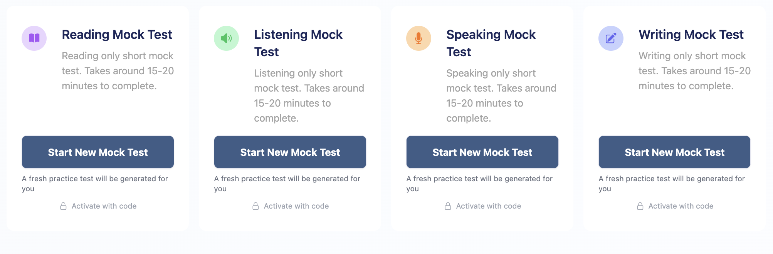Click the Writing Mock Test pencil icon
This screenshot has height=254, width=773.
pyautogui.click(x=610, y=38)
